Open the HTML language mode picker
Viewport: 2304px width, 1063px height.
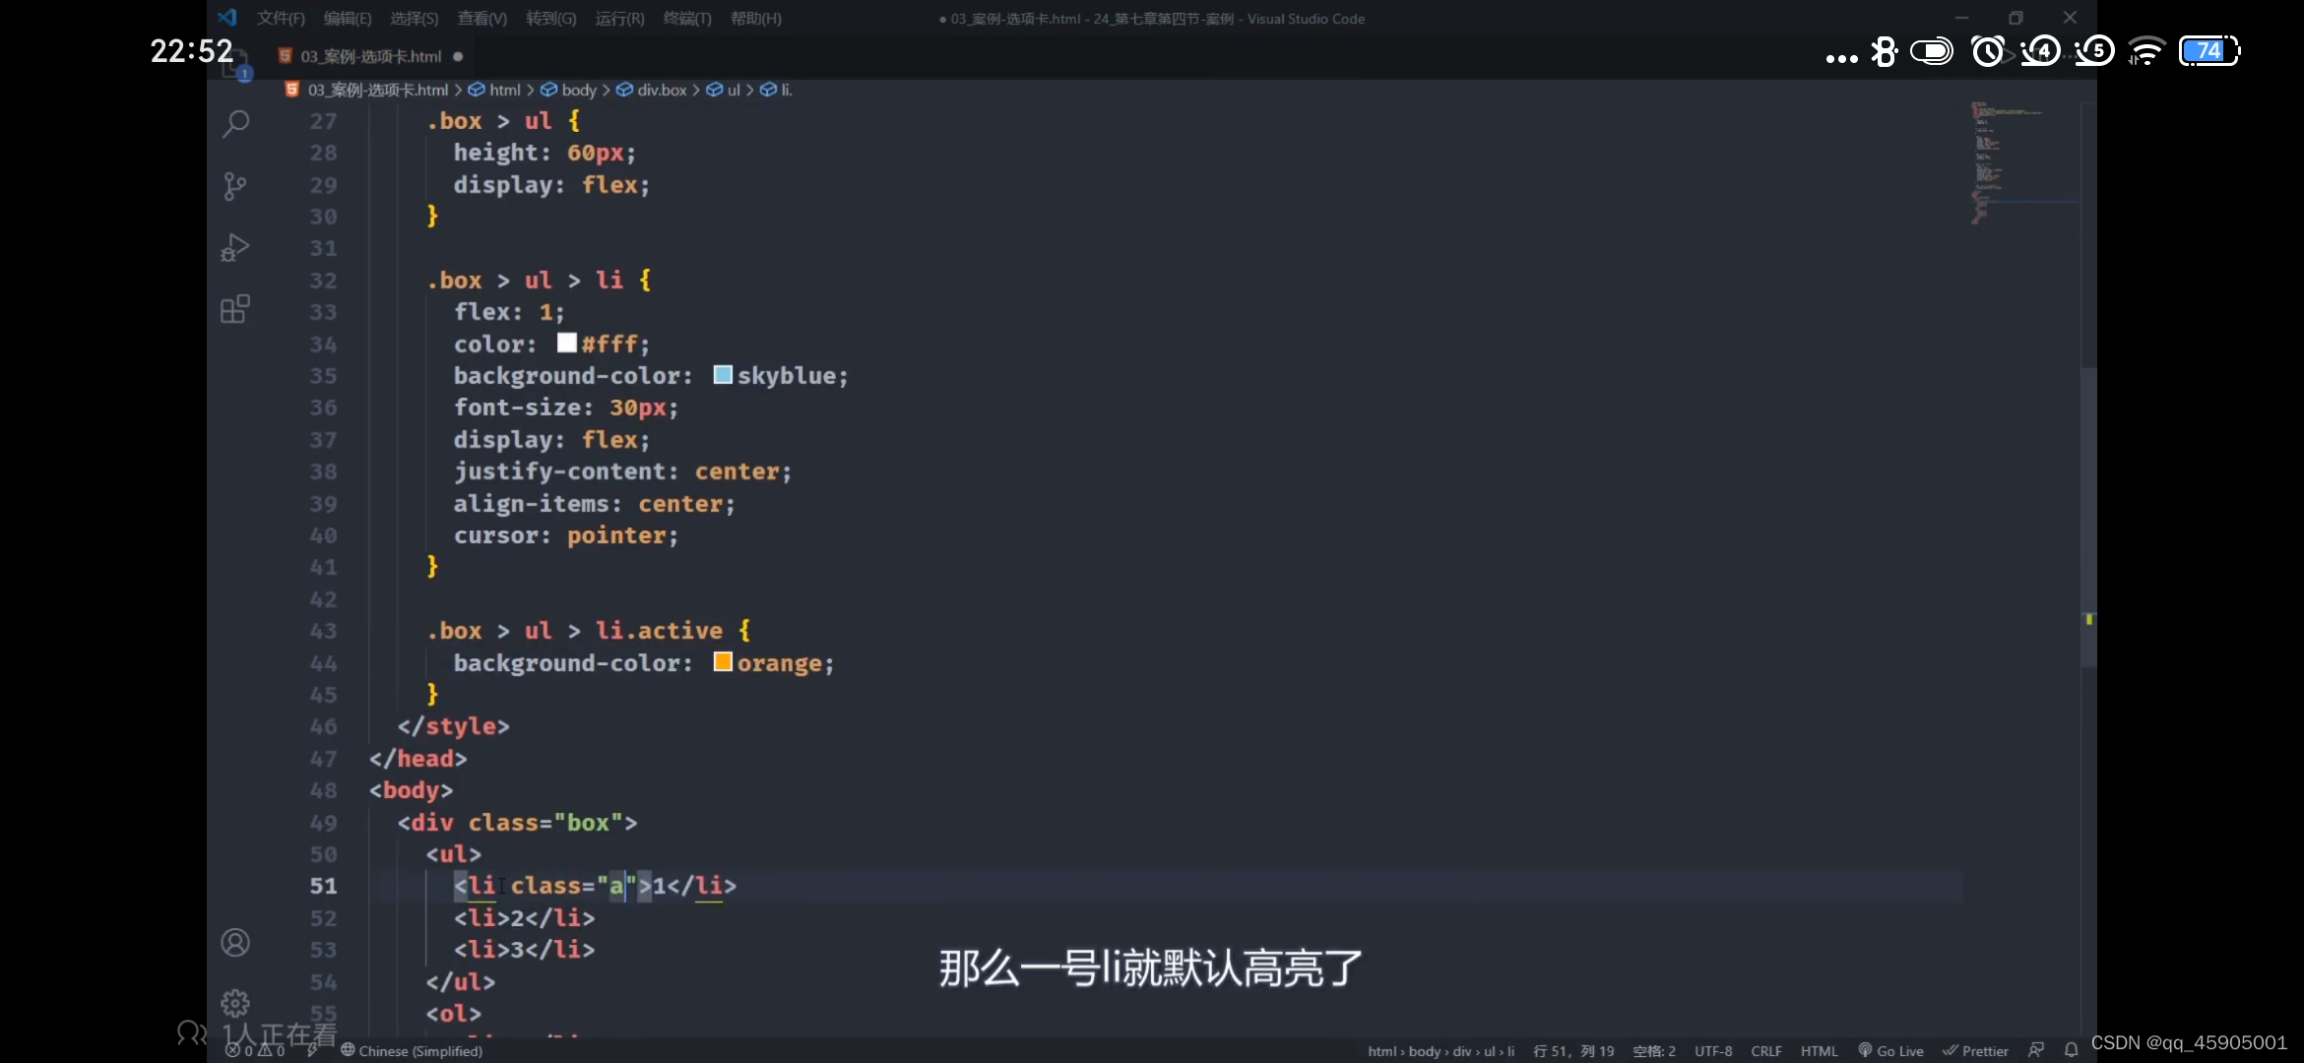(1820, 1050)
